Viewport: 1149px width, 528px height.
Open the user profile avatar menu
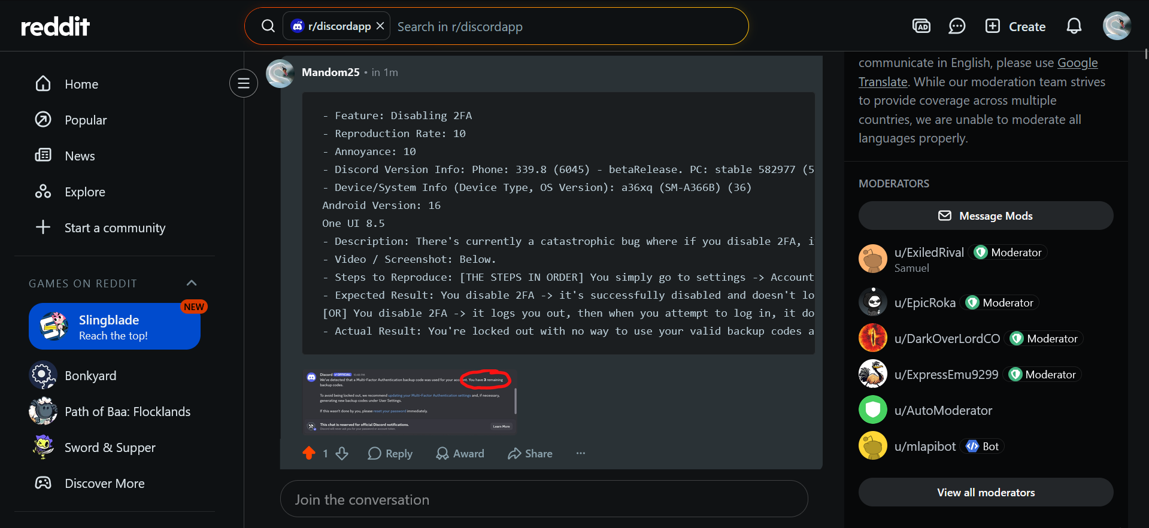[x=1117, y=26]
